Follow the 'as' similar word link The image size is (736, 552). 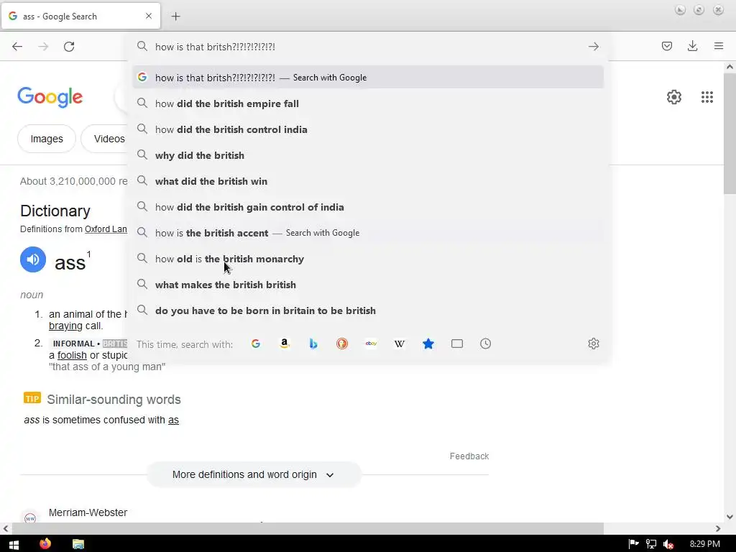(173, 420)
